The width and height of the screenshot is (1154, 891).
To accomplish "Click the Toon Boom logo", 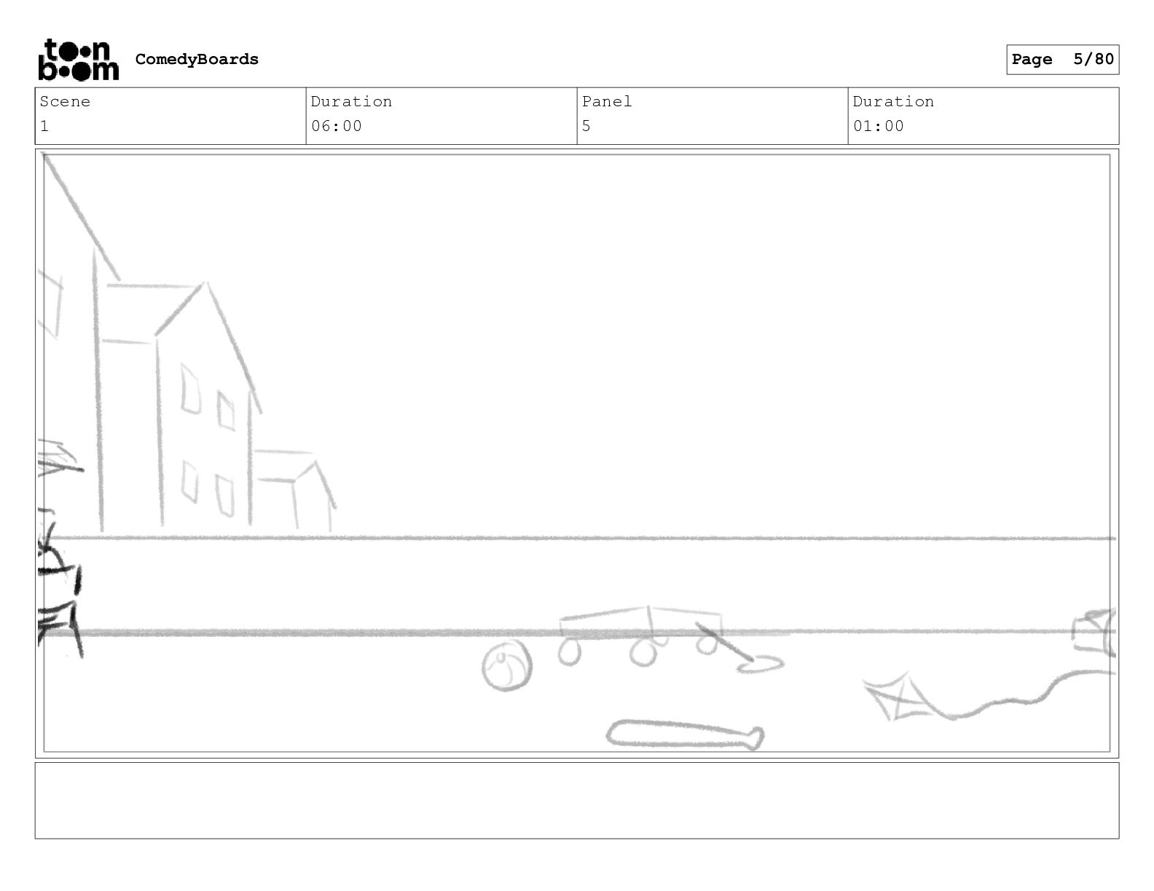I will (x=78, y=59).
